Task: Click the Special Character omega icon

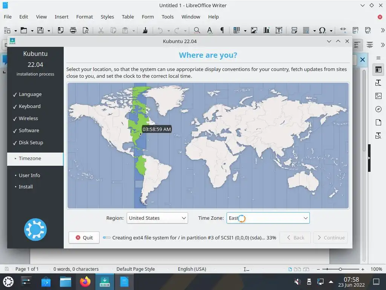Action: 322,30
